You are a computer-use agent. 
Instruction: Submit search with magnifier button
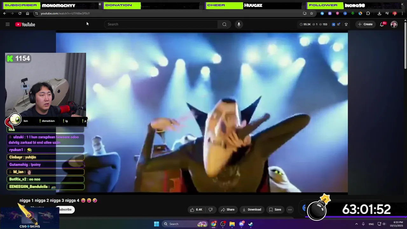[x=224, y=24]
